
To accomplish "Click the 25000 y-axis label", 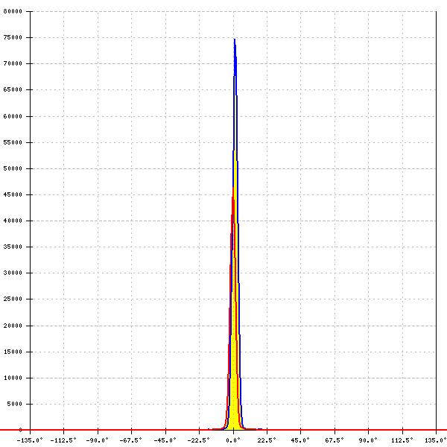I will [13, 299].
